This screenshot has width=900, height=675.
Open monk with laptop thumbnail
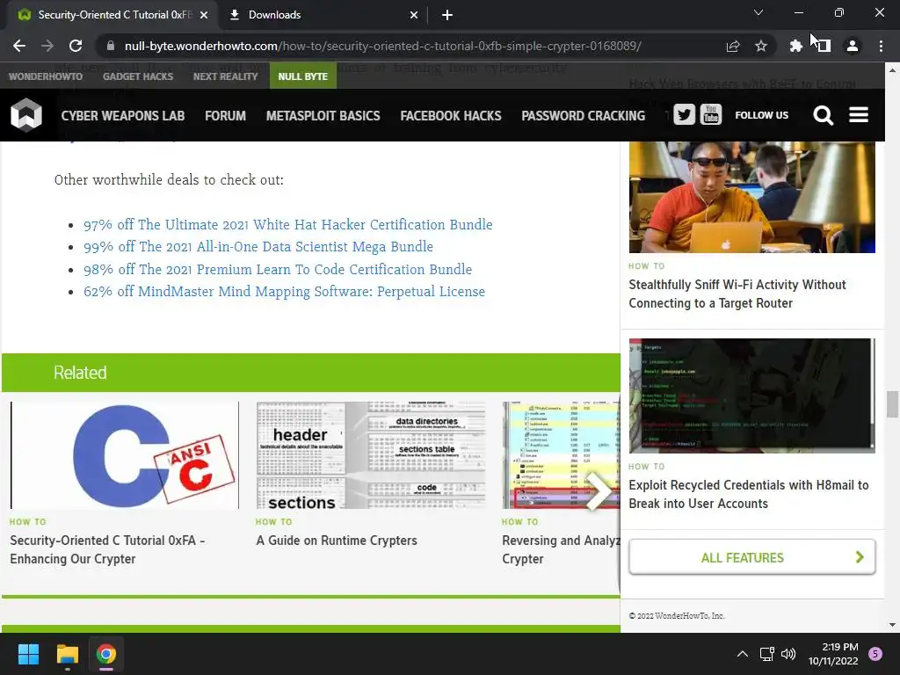coord(752,198)
